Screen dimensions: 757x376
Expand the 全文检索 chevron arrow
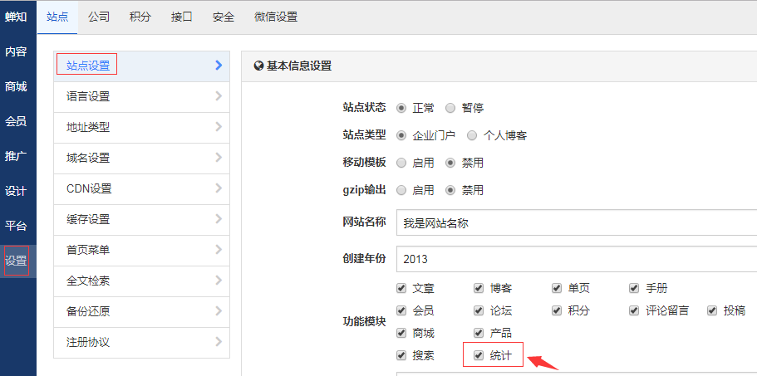click(219, 280)
